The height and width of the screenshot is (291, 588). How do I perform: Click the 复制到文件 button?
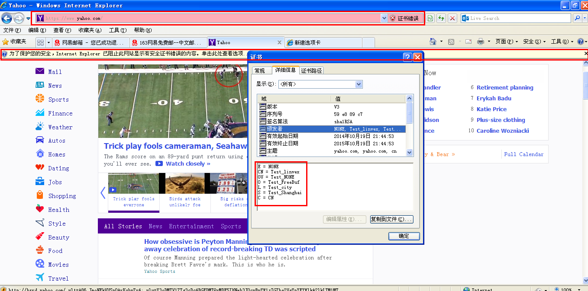[391, 219]
